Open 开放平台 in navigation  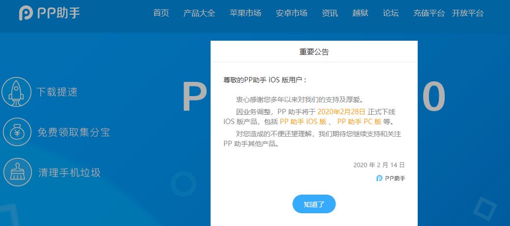click(x=468, y=13)
